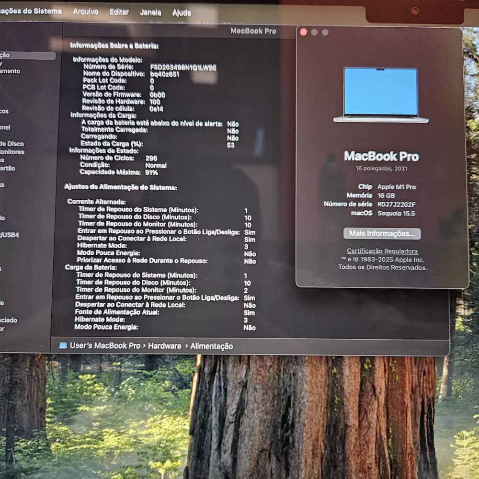Select the /USB4 sidebar item
This screenshot has width=479, height=479.
tap(10, 235)
